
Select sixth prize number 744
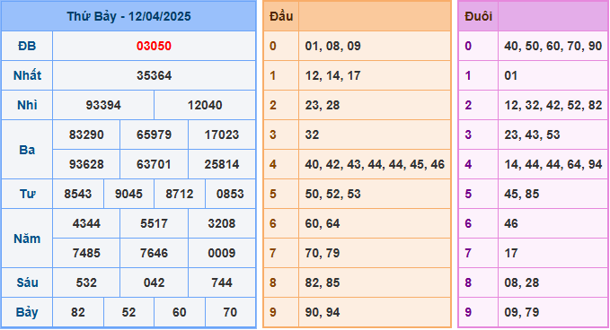pyautogui.click(x=222, y=282)
